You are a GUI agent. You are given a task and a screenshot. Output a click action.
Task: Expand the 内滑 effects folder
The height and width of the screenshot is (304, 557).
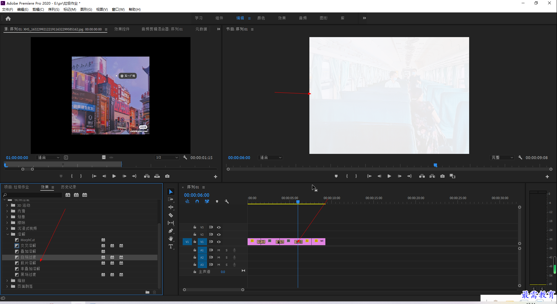pos(7,211)
